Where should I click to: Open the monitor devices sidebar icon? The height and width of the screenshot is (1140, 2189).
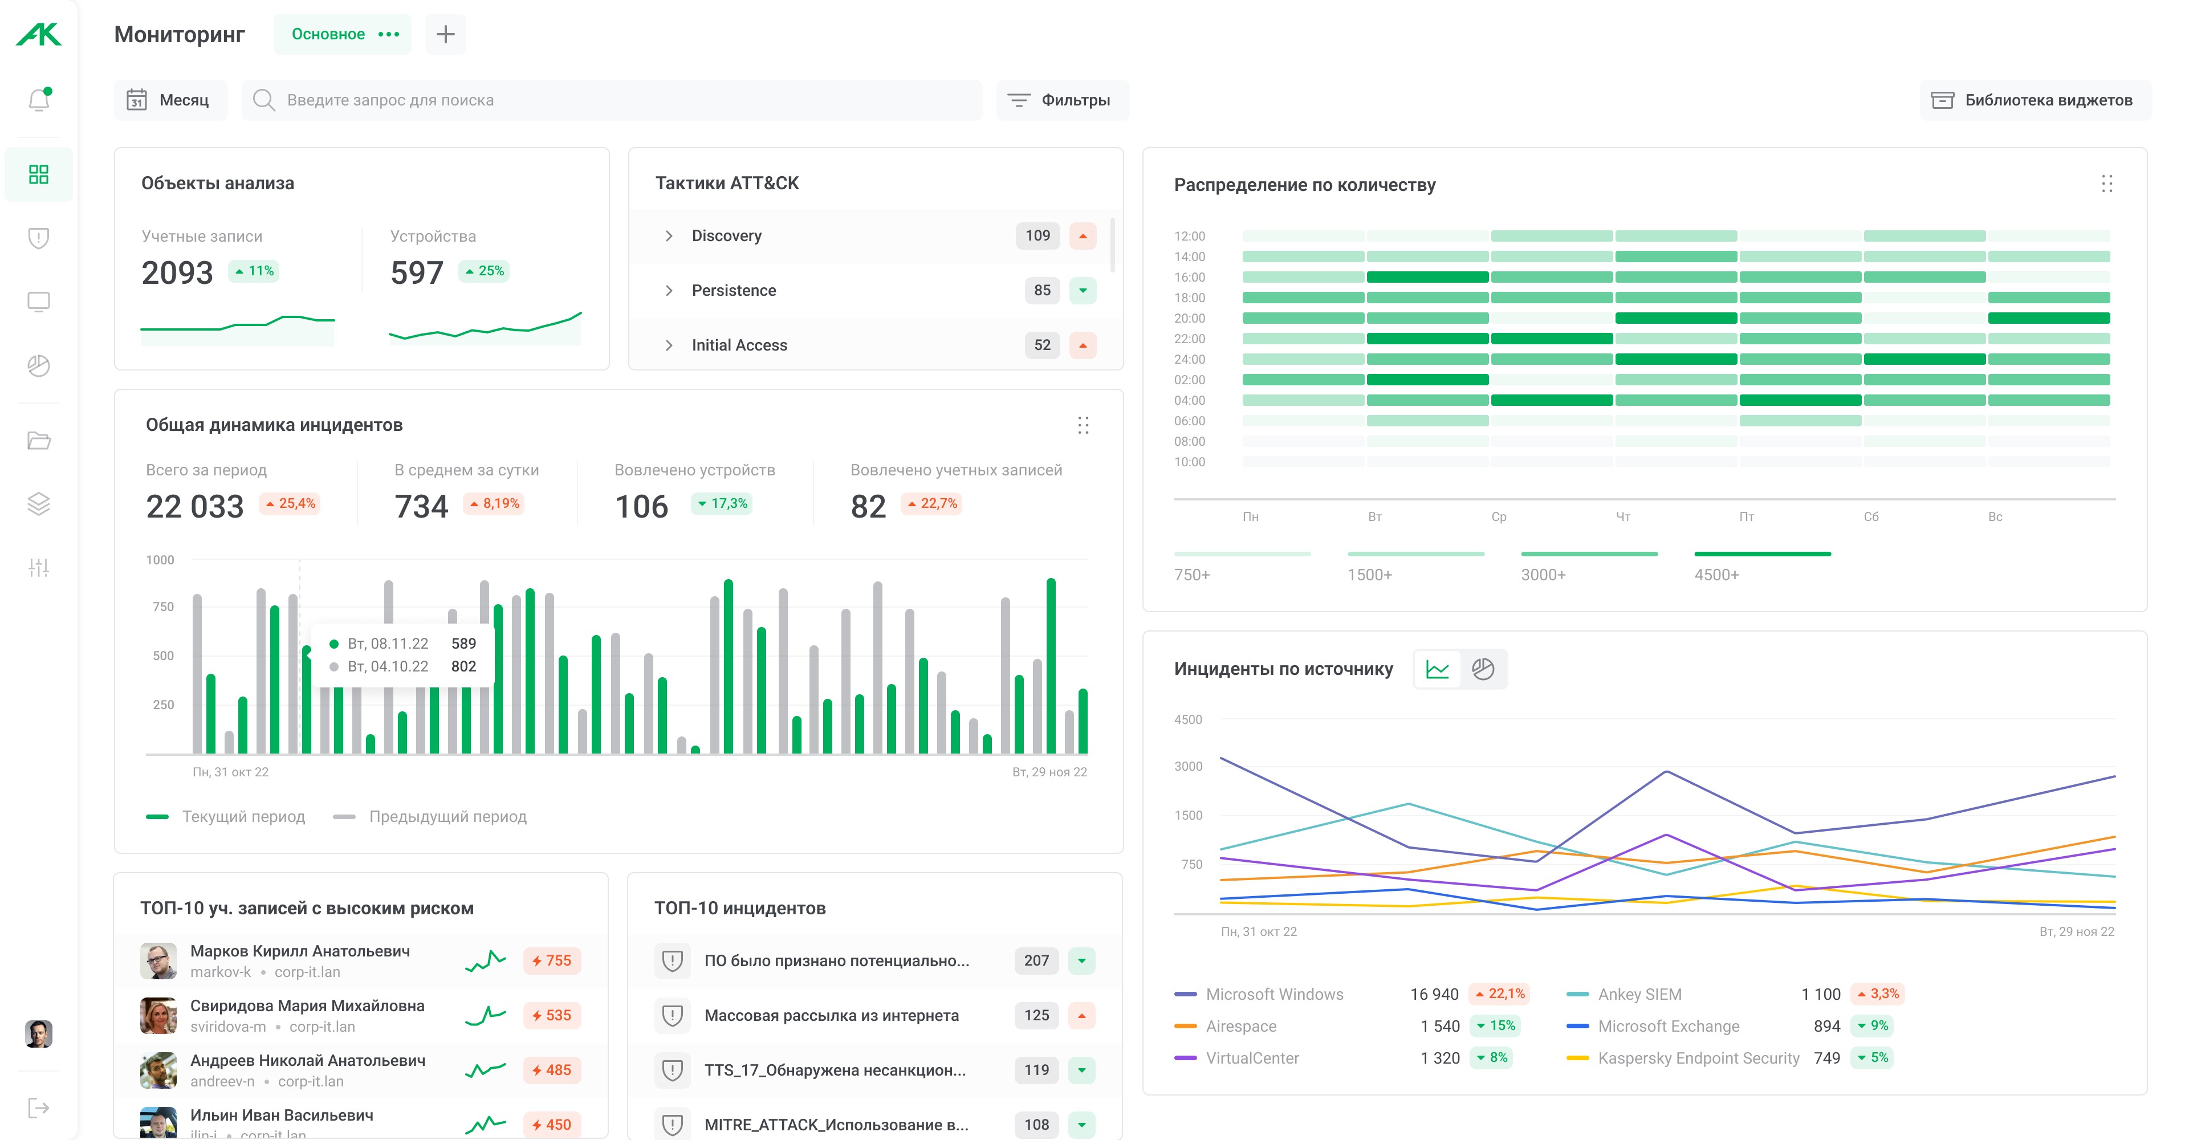click(x=38, y=302)
